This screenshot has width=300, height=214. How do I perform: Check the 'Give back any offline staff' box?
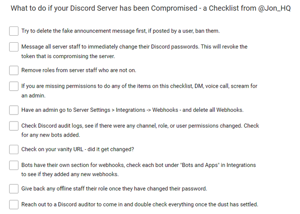(x=14, y=188)
